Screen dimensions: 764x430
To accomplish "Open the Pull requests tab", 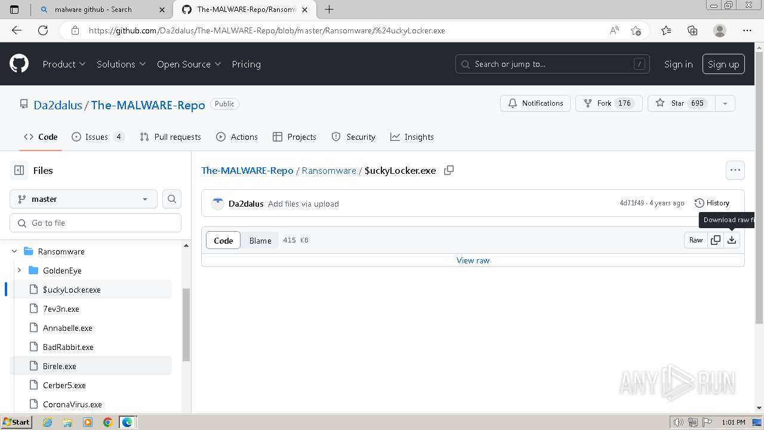I will pyautogui.click(x=170, y=137).
